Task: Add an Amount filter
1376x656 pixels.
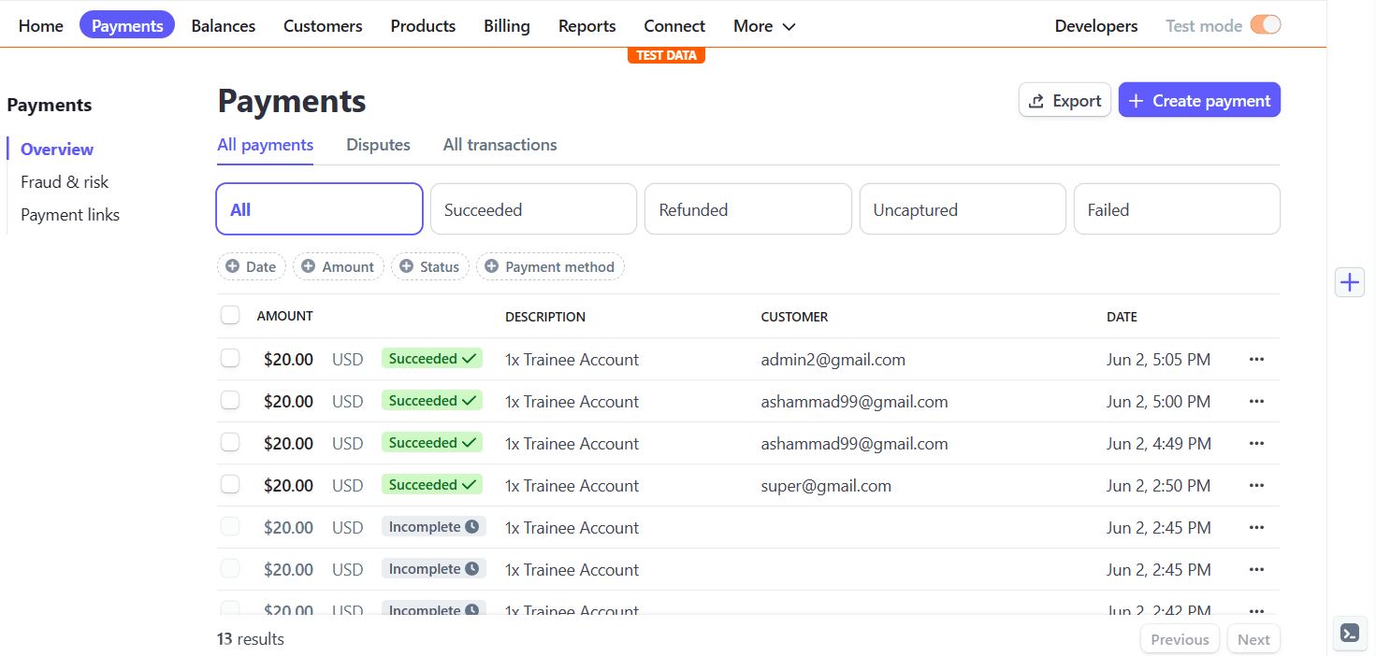Action: tap(339, 266)
